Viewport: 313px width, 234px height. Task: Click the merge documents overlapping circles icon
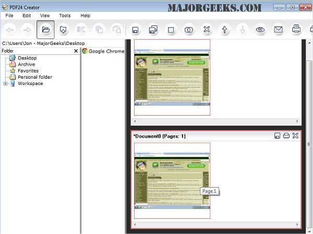(x=189, y=30)
